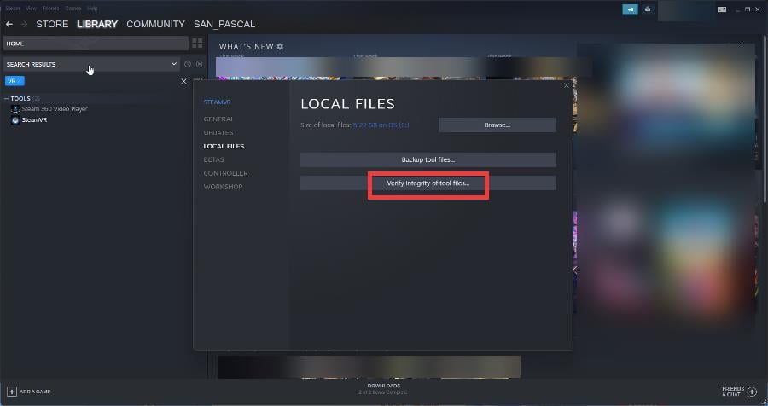Viewport: 768px width, 406px height.
Task: Click the SteamVR app icon
Action: tap(15, 120)
